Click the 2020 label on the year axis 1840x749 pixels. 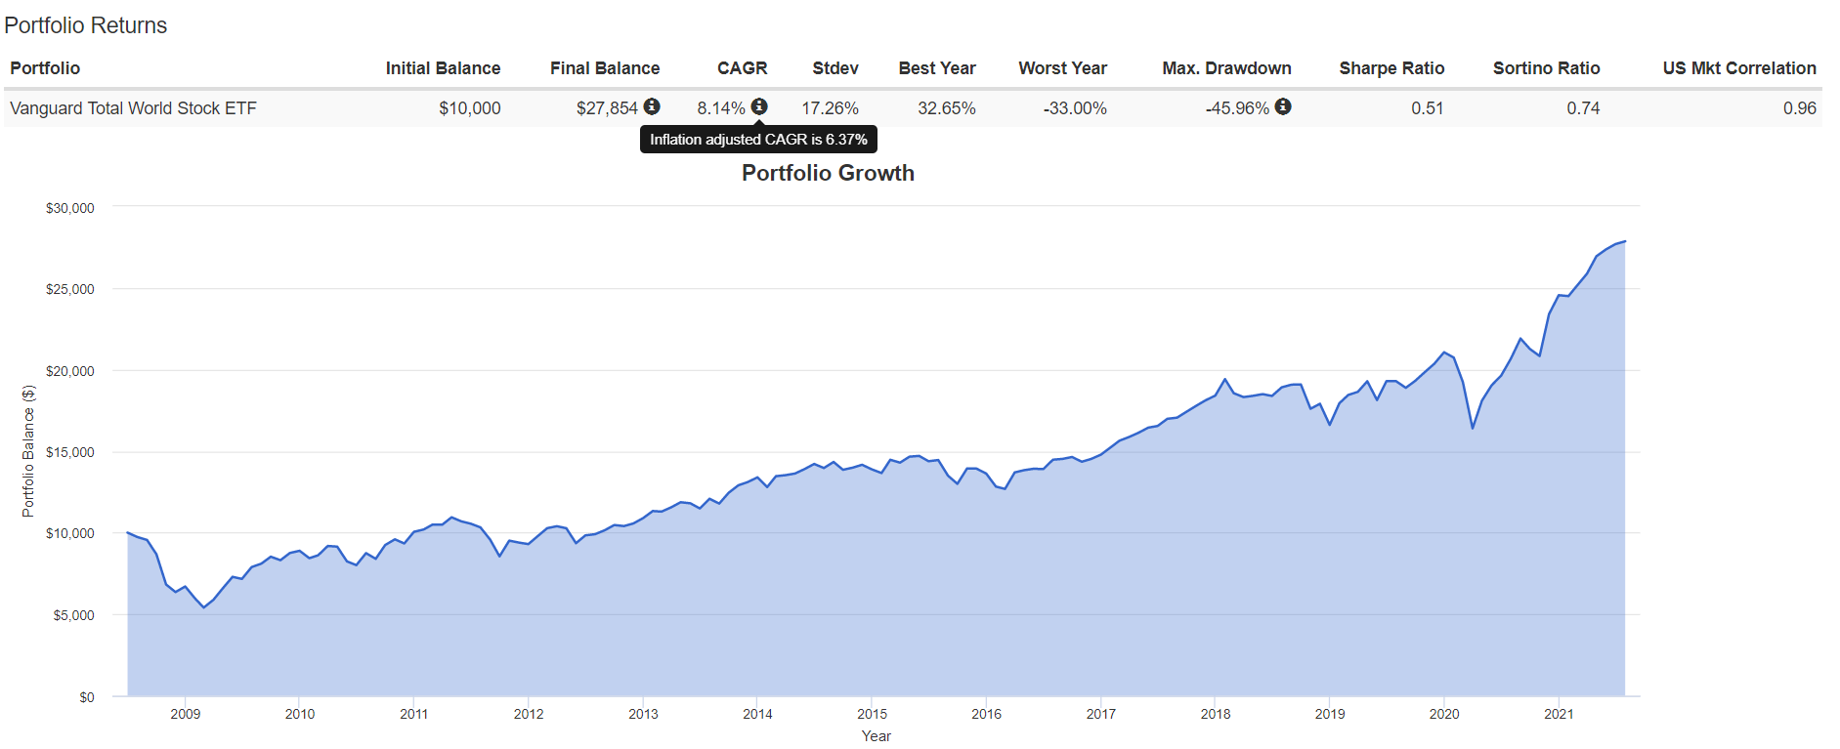click(1443, 714)
